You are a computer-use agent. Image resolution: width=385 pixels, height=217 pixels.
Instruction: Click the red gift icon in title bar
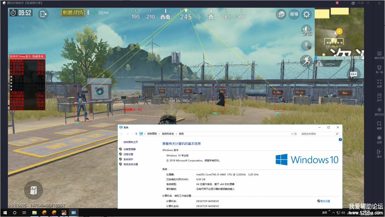337,3
